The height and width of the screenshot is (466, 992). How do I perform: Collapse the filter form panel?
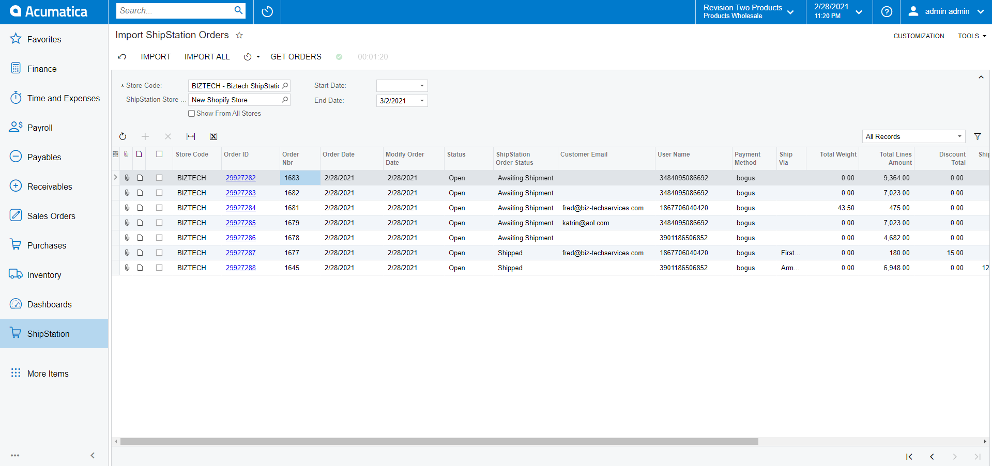[x=981, y=77]
